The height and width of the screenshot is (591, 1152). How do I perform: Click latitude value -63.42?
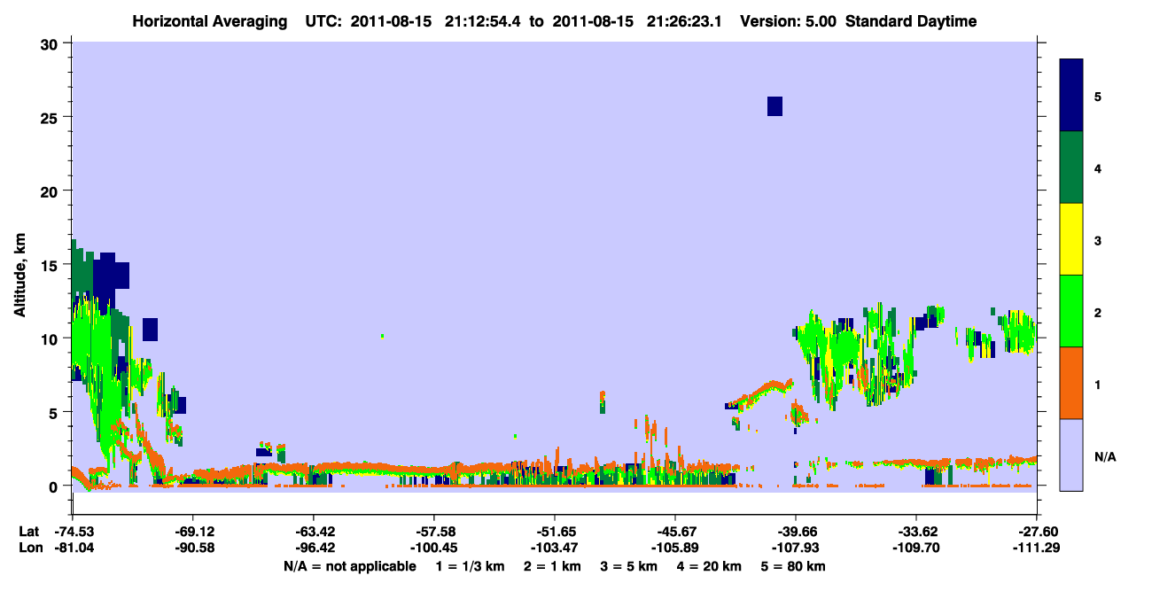click(x=314, y=532)
